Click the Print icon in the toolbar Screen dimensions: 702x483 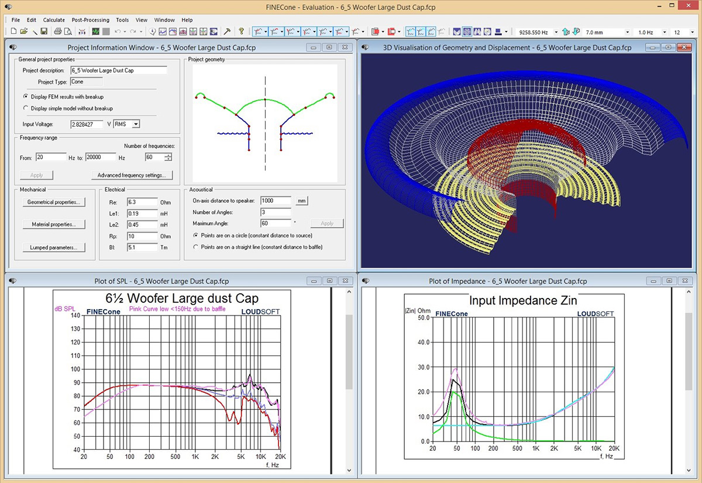(x=58, y=31)
